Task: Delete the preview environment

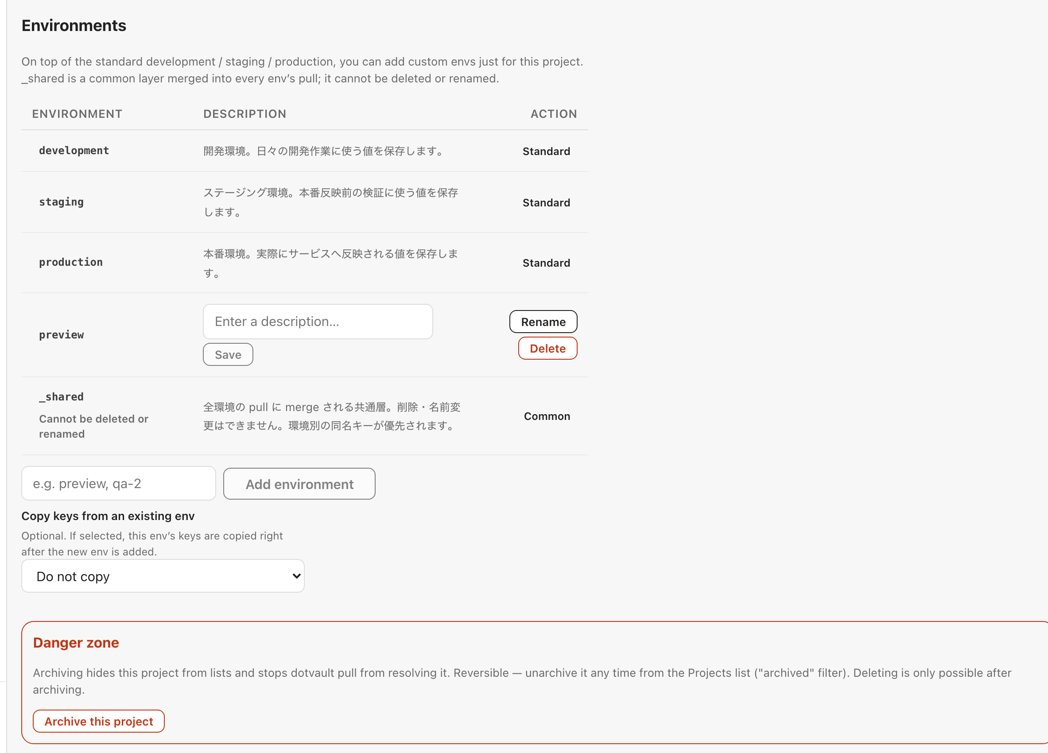Action: 547,348
